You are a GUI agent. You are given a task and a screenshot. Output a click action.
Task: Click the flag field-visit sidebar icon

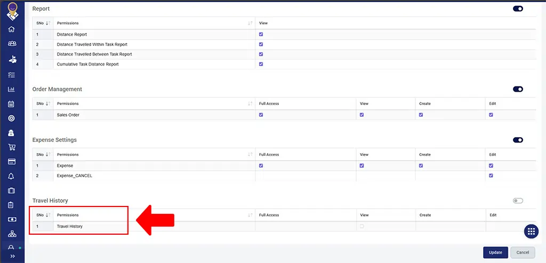(x=12, y=59)
